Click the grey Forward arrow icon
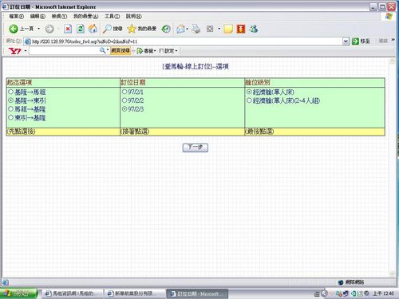This screenshot has height=299, width=399. coord(49,29)
